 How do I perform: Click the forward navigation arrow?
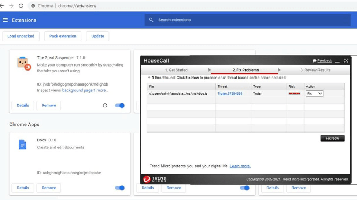coord(11,6)
